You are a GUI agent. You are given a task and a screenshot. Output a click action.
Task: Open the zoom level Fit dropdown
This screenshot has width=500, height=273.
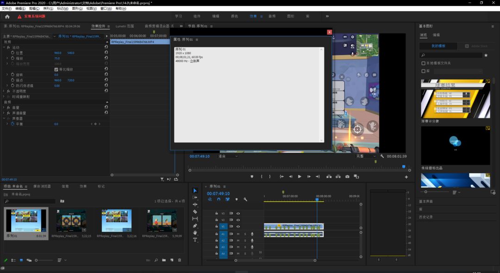[228, 156]
